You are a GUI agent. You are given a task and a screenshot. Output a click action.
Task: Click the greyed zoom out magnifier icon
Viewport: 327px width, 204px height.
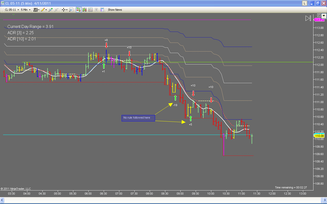pos(56,10)
